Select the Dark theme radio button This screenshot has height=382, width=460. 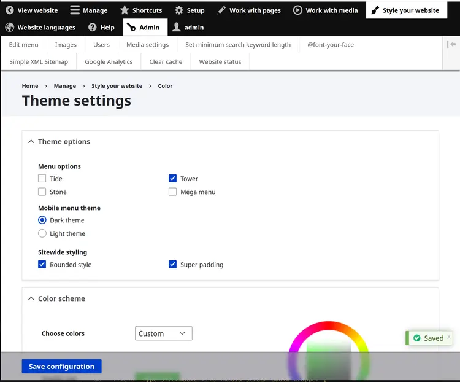click(x=42, y=220)
